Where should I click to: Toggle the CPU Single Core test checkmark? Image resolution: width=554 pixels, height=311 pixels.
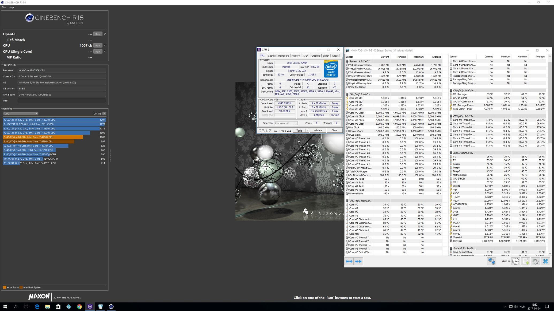105,52
